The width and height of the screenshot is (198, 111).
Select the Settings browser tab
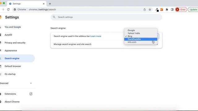tap(27, 4)
